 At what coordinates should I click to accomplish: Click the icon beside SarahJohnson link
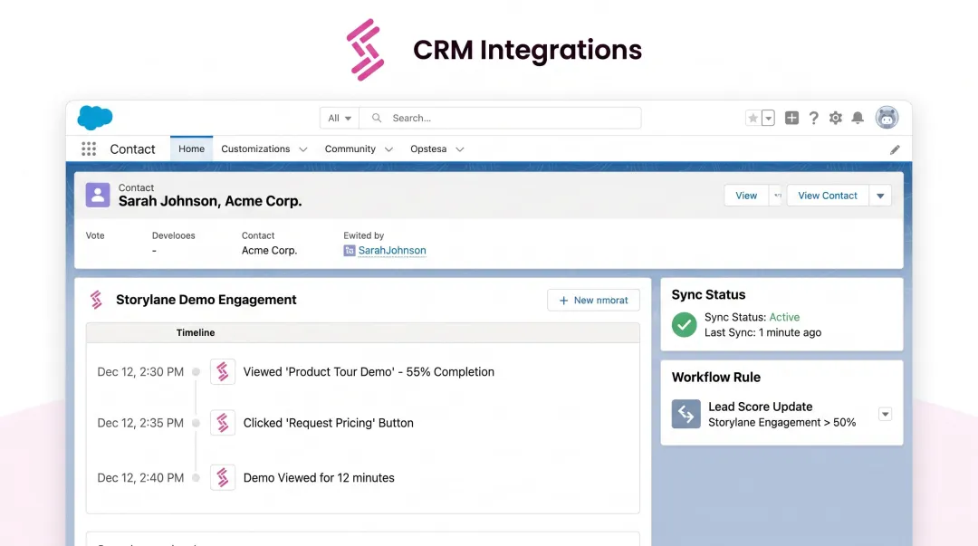tap(350, 251)
